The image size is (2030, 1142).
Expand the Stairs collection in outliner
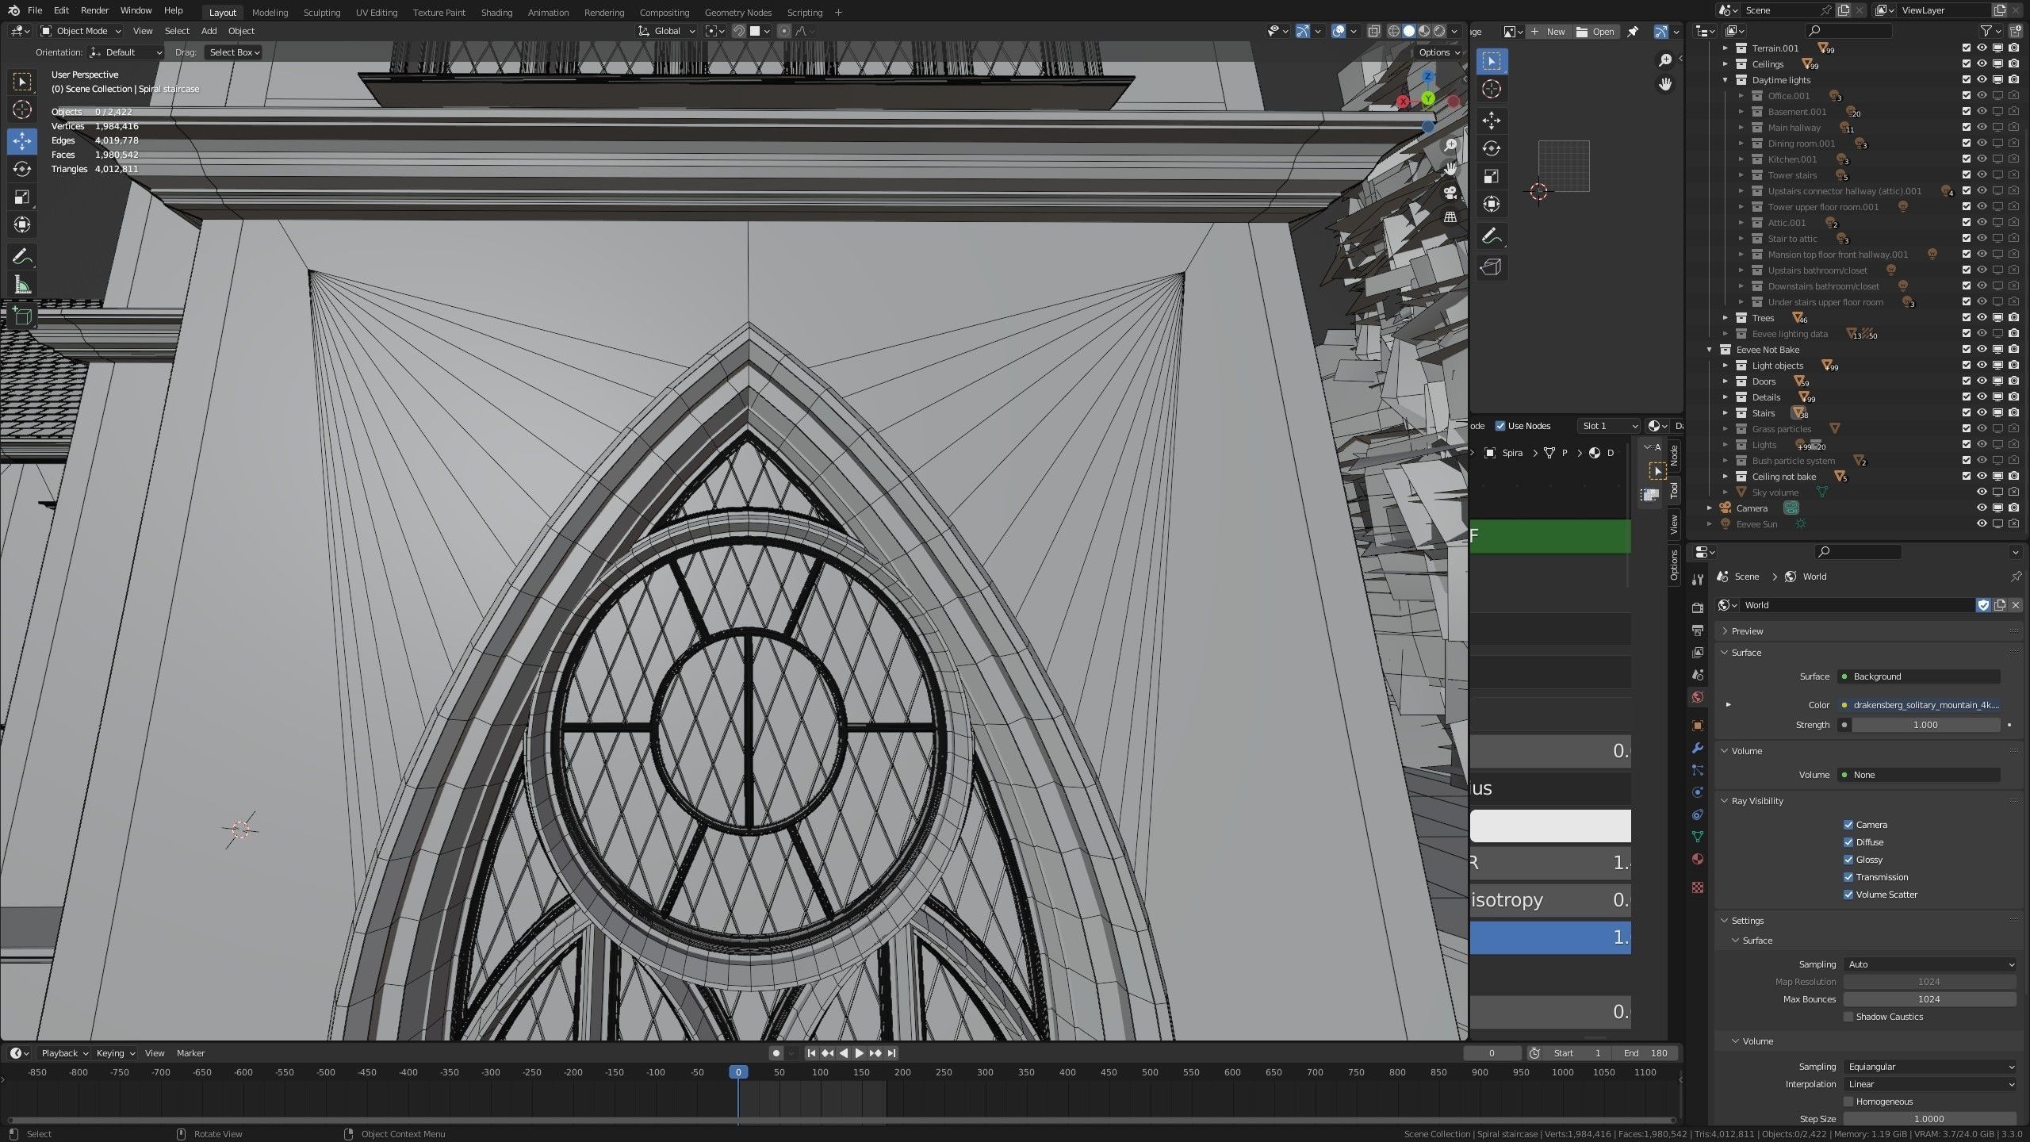point(1725,413)
